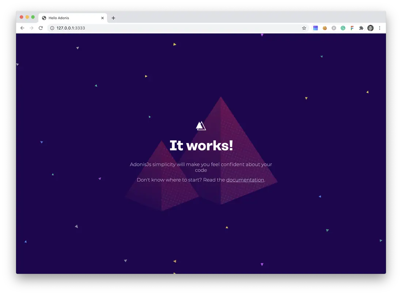
Task: Click the multicolor F extension icon
Action: coord(352,28)
